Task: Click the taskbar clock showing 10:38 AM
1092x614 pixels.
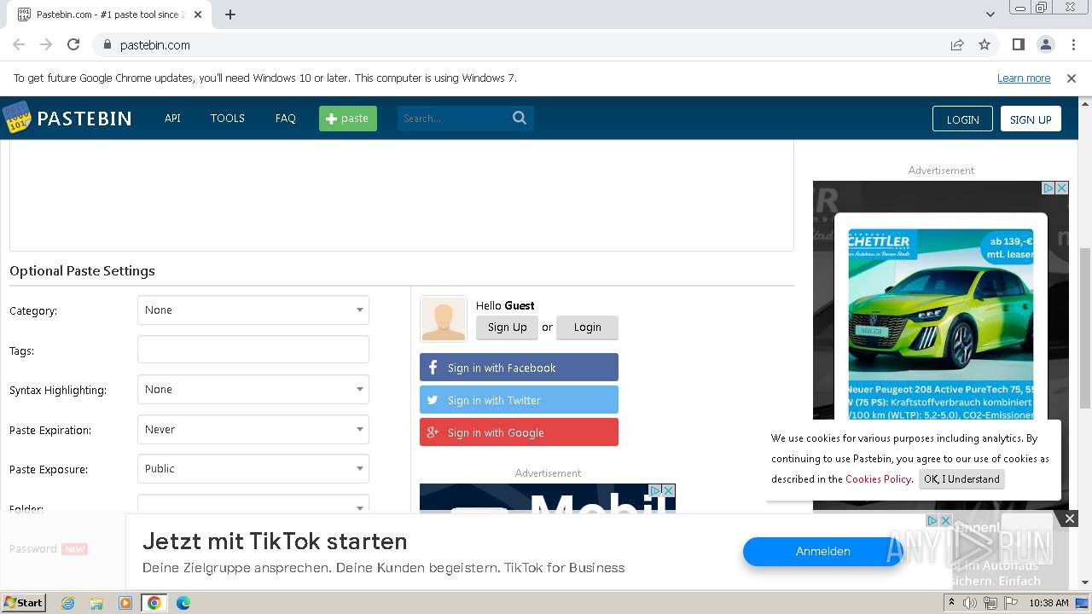Action: (x=1048, y=603)
